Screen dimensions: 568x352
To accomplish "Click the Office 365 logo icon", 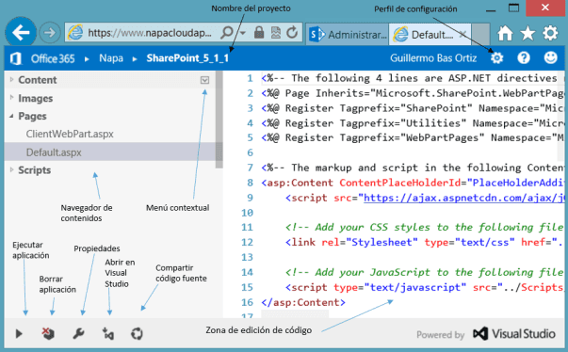I will pos(16,58).
